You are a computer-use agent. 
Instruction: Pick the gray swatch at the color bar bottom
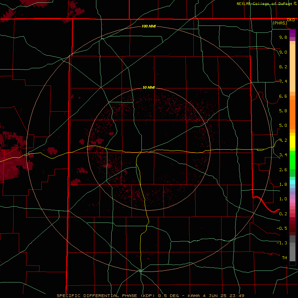pos(292,254)
